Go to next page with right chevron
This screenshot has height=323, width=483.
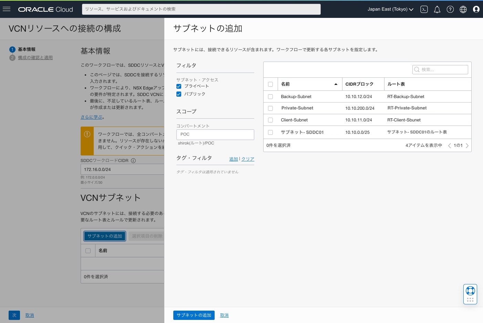(x=467, y=146)
